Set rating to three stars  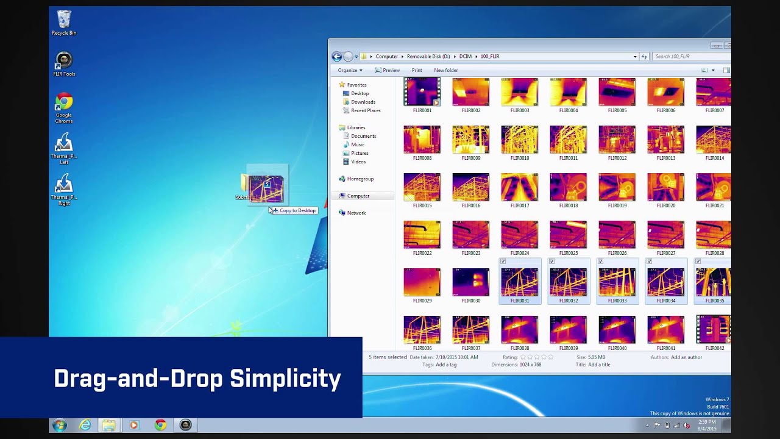(x=537, y=357)
